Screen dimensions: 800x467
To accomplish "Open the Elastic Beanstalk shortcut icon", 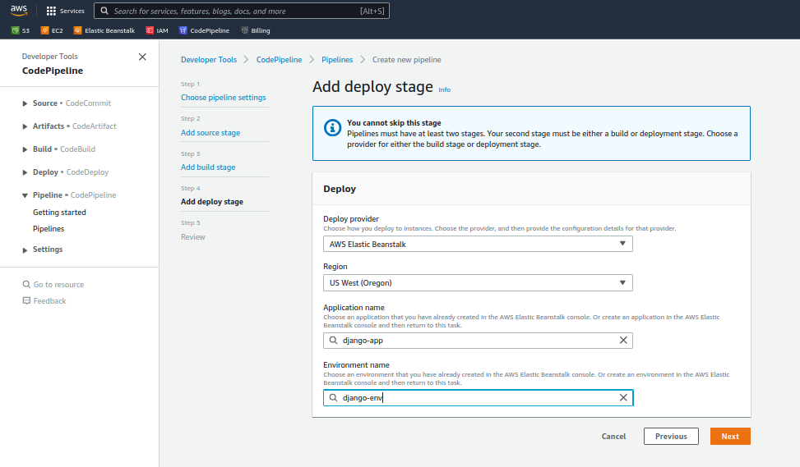I will (x=77, y=30).
